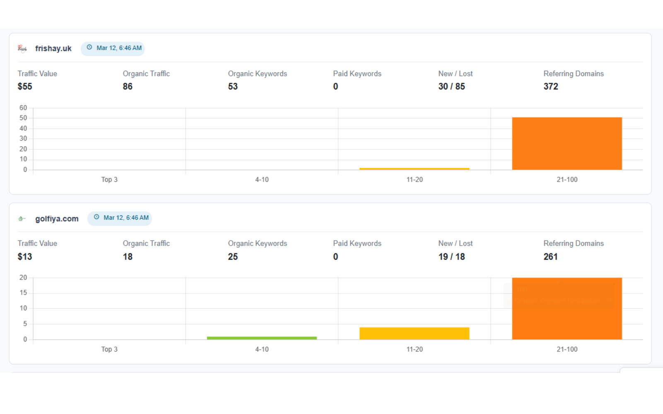Click the golfiya.com green favicon icon

pyautogui.click(x=22, y=218)
